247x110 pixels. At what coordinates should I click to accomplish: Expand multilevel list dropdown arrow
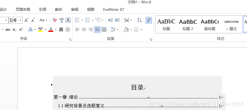(x=102, y=20)
